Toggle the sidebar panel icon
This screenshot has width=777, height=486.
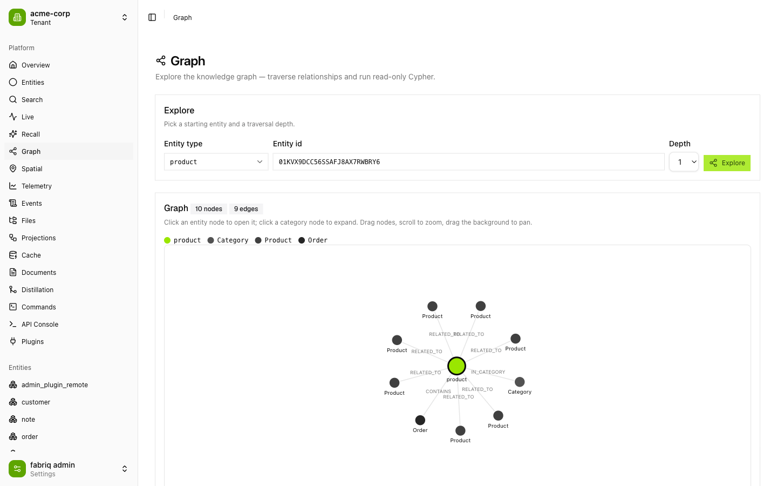pyautogui.click(x=152, y=17)
